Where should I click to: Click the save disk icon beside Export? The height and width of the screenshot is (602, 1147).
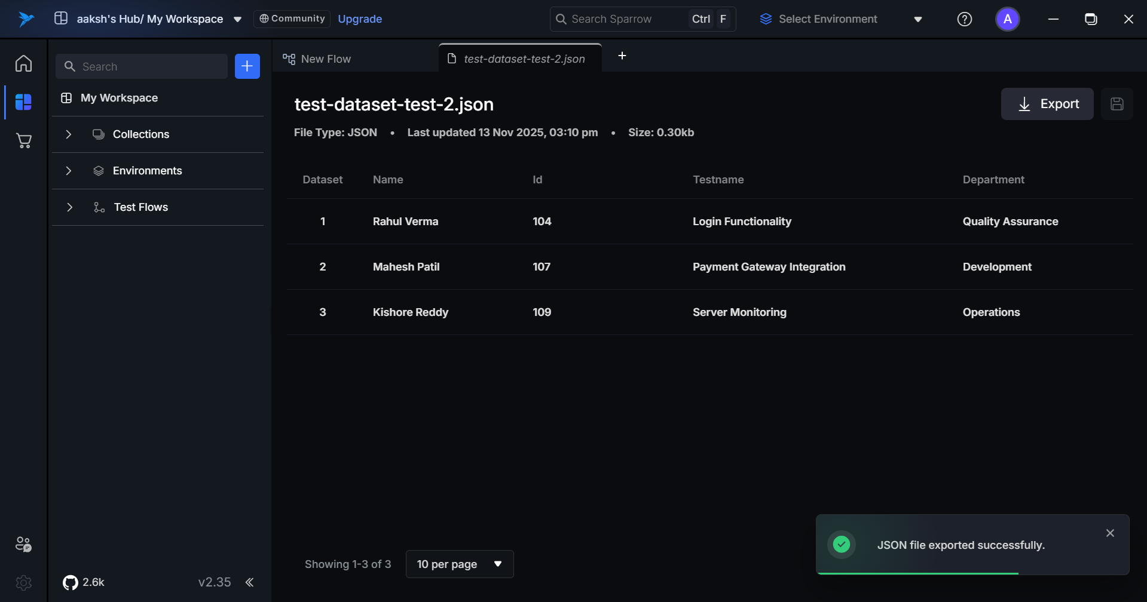point(1117,104)
